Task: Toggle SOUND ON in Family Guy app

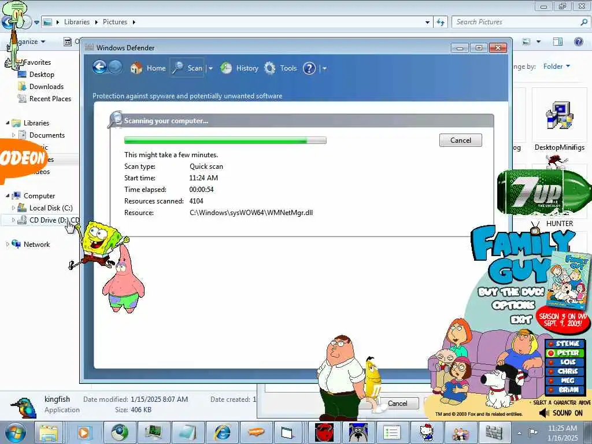Action: click(x=561, y=413)
